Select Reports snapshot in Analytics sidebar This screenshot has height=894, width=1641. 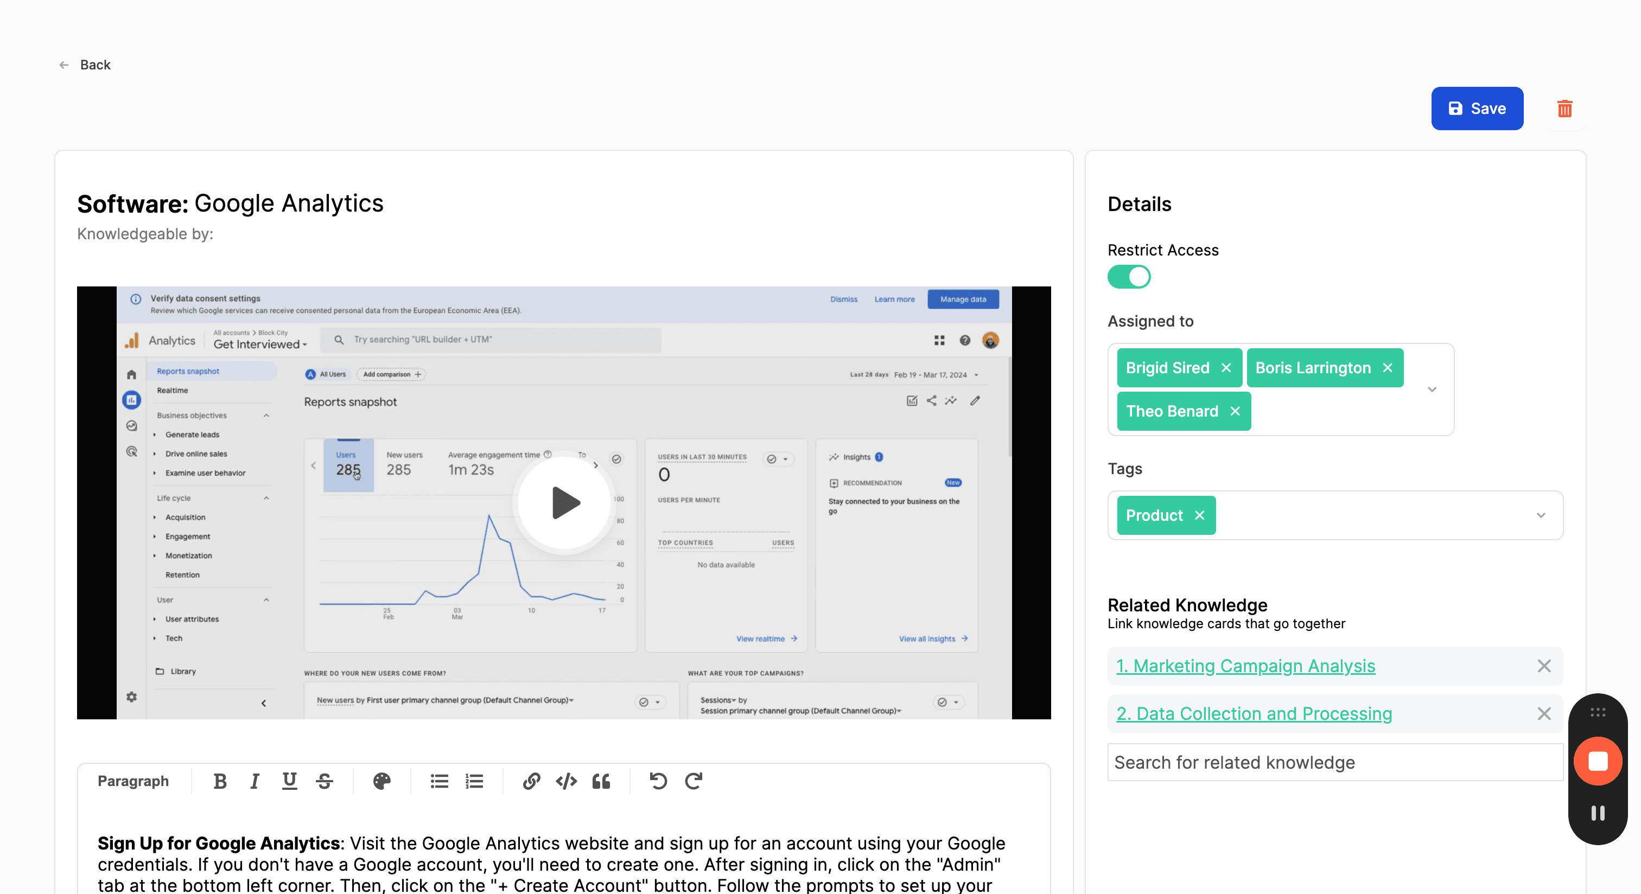pyautogui.click(x=213, y=371)
